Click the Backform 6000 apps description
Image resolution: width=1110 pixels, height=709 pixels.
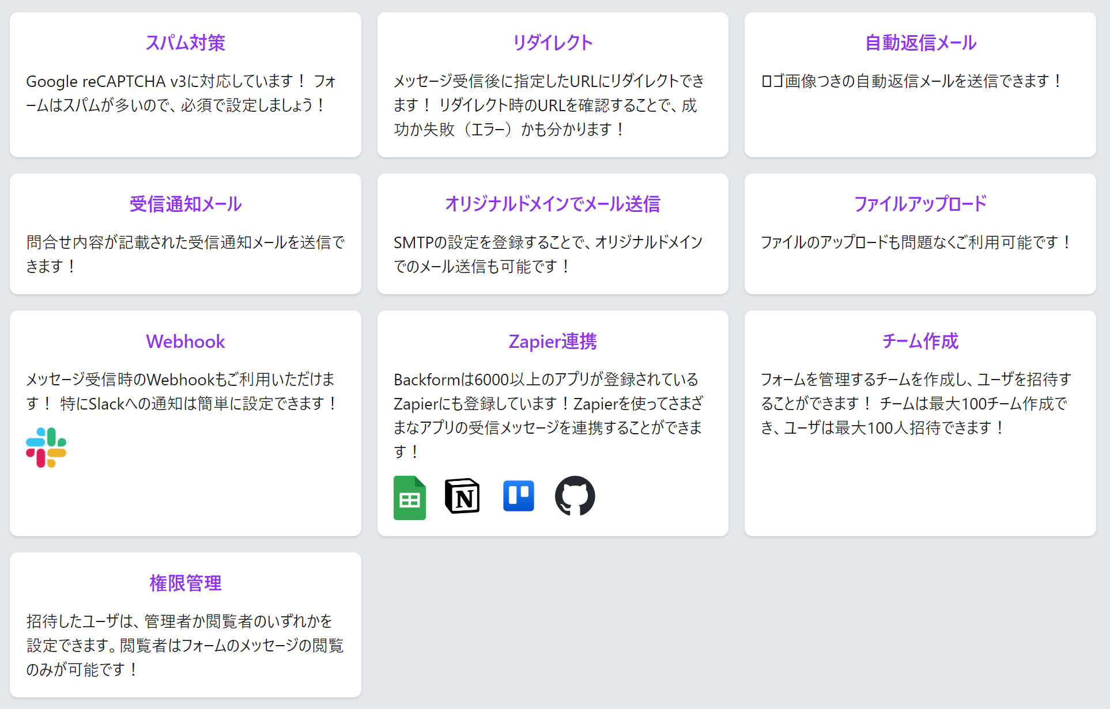coord(548,415)
